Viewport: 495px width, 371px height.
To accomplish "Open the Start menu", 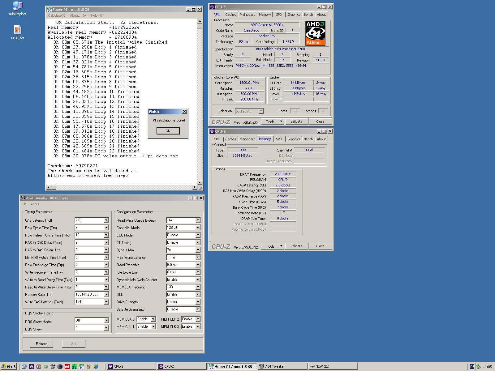I will [9, 366].
